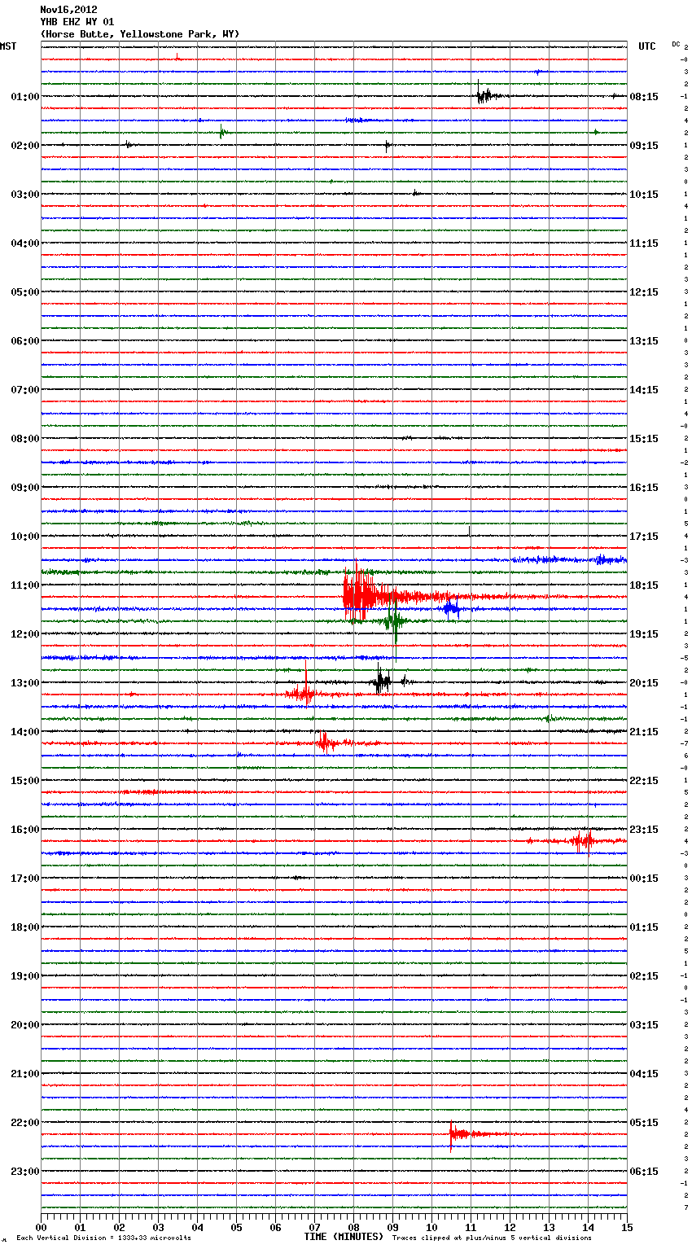
Task: Click the bottom axis minute tick 15
Action: [x=627, y=1228]
